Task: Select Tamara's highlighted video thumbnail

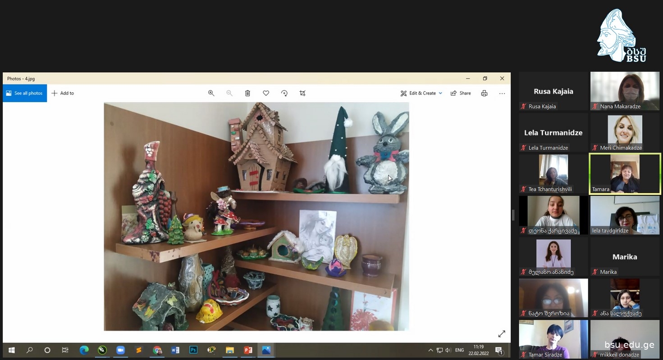Action: 625,174
